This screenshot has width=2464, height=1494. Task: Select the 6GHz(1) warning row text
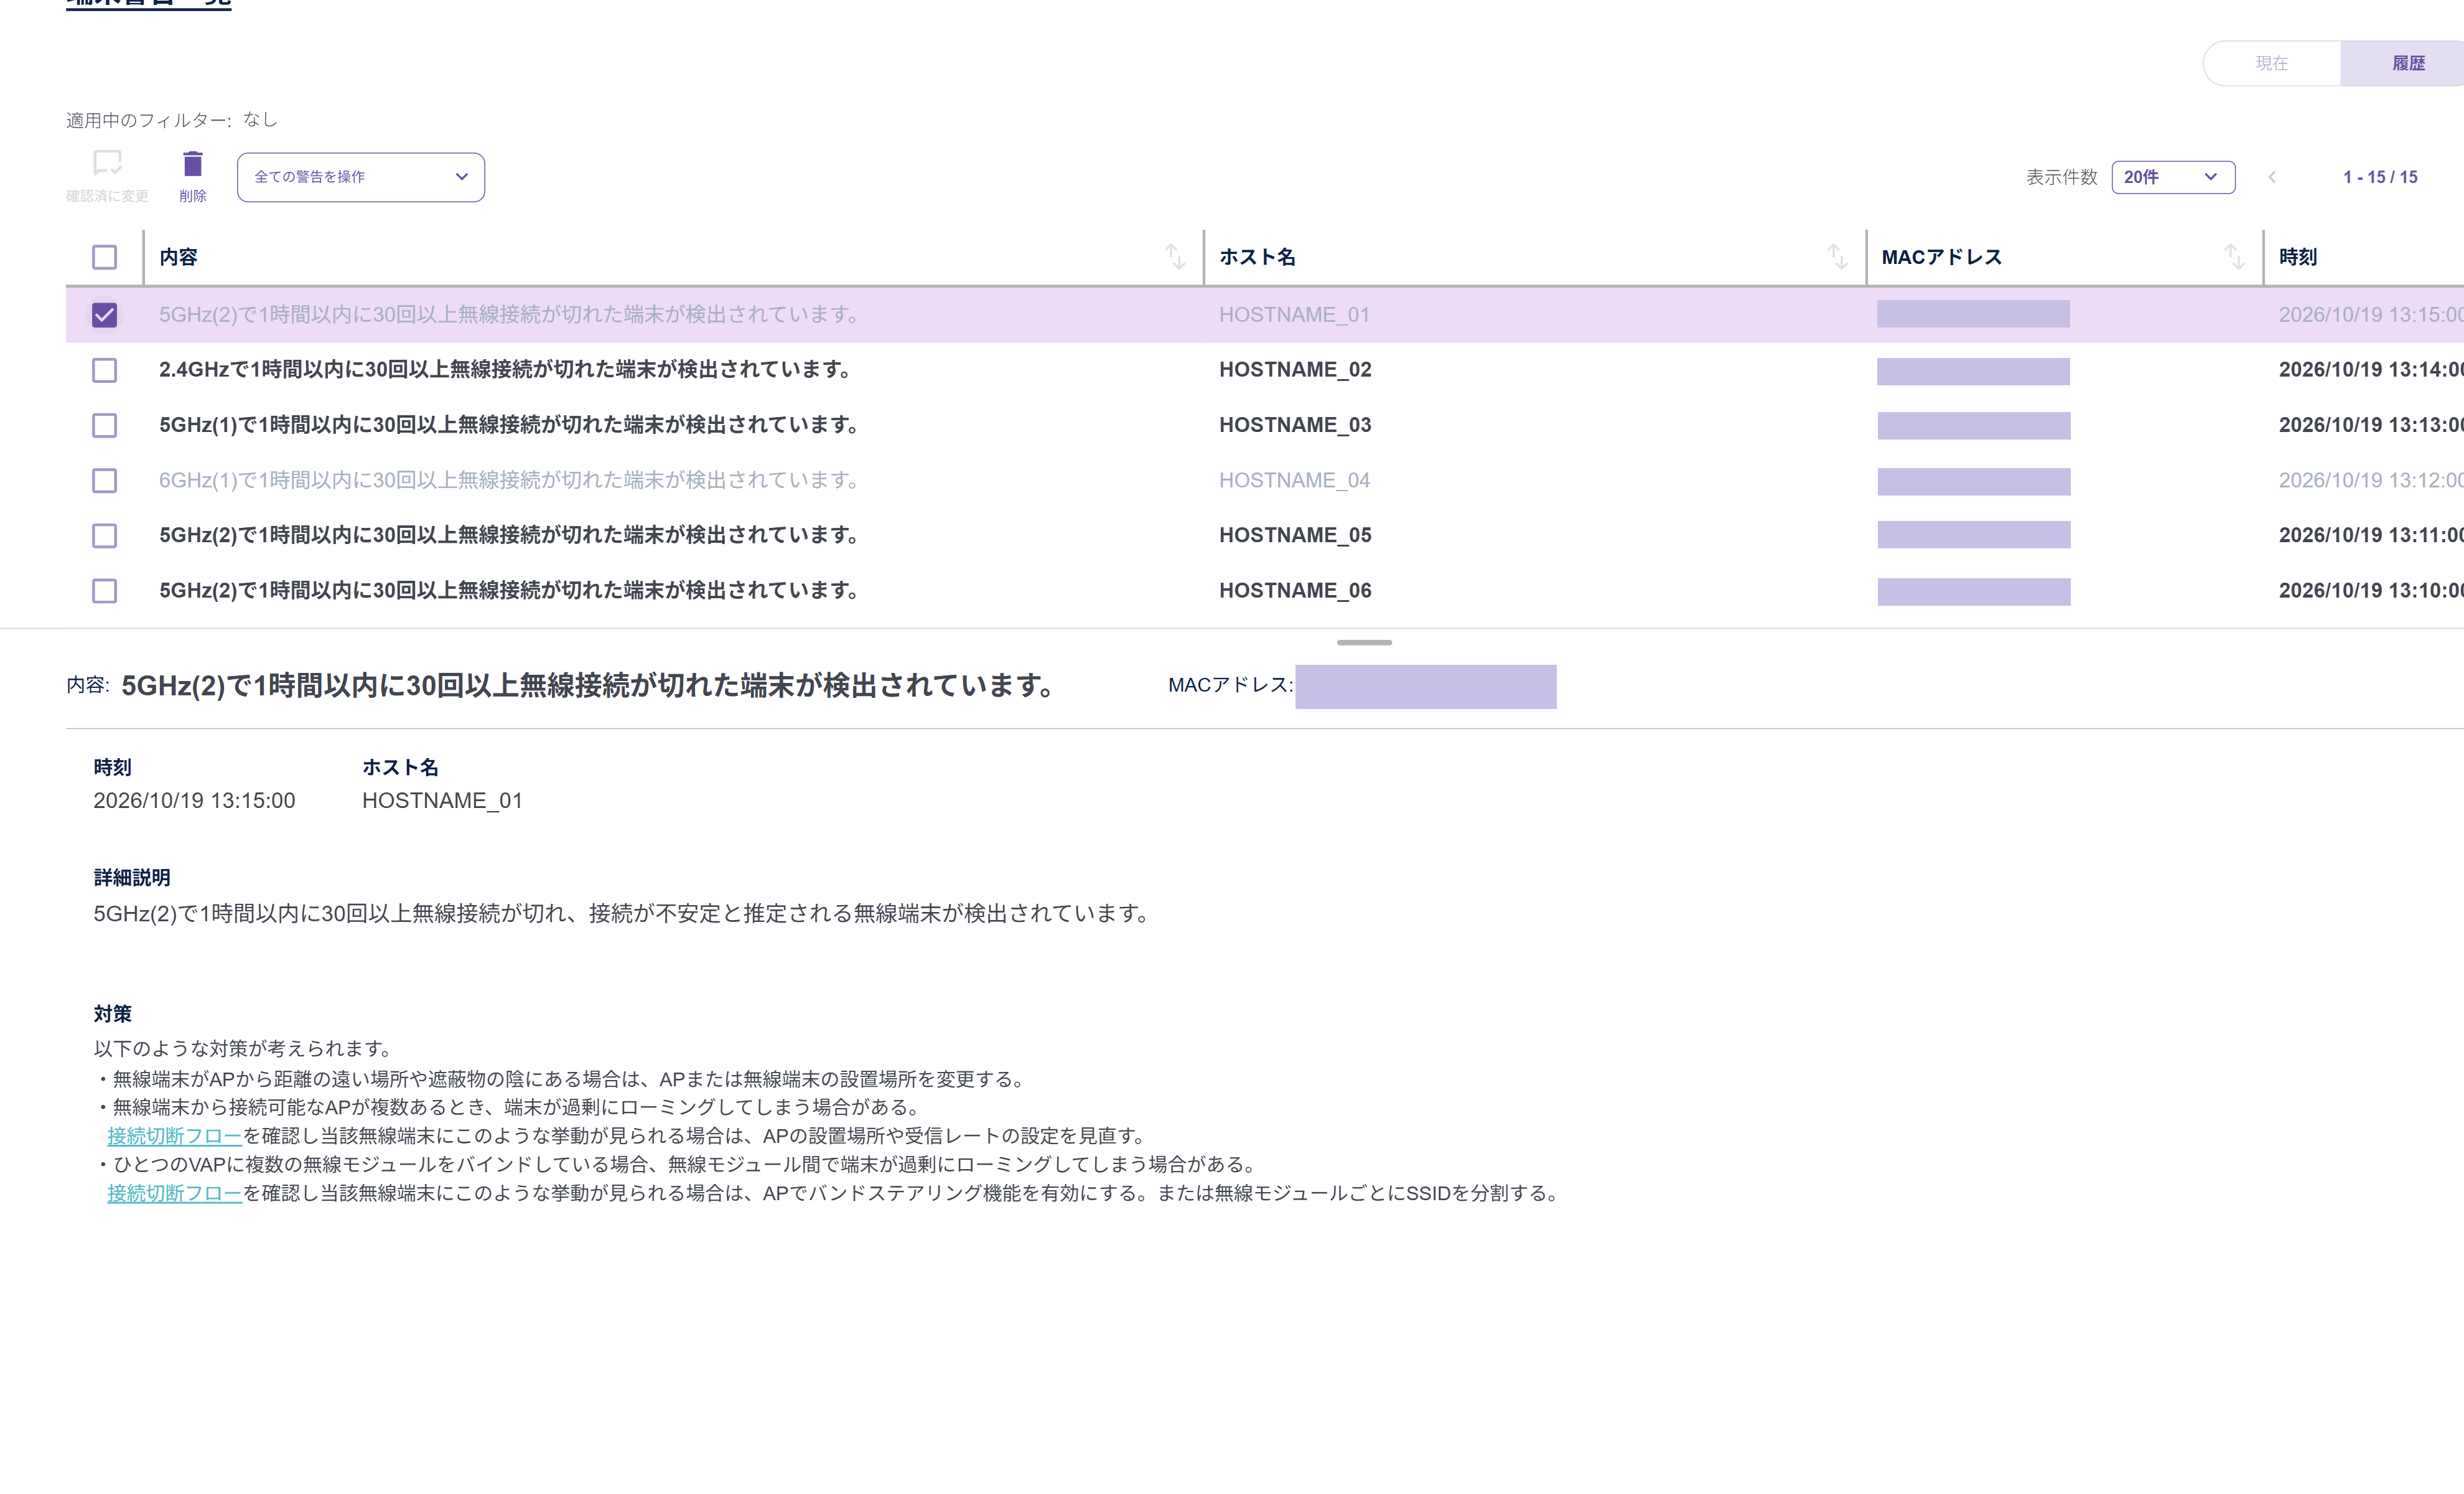510,481
